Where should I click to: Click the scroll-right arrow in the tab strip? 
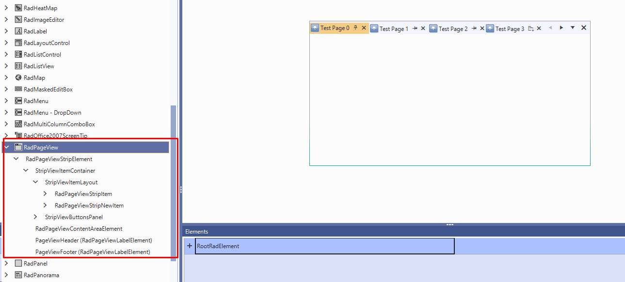tap(561, 28)
